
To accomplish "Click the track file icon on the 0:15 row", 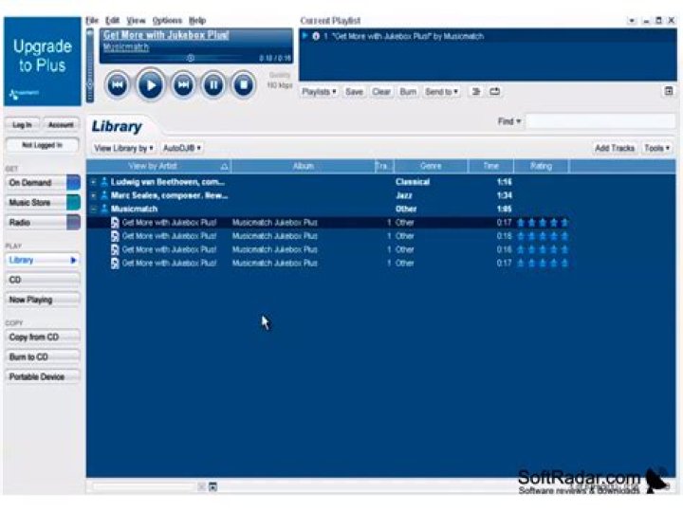I will pos(115,236).
